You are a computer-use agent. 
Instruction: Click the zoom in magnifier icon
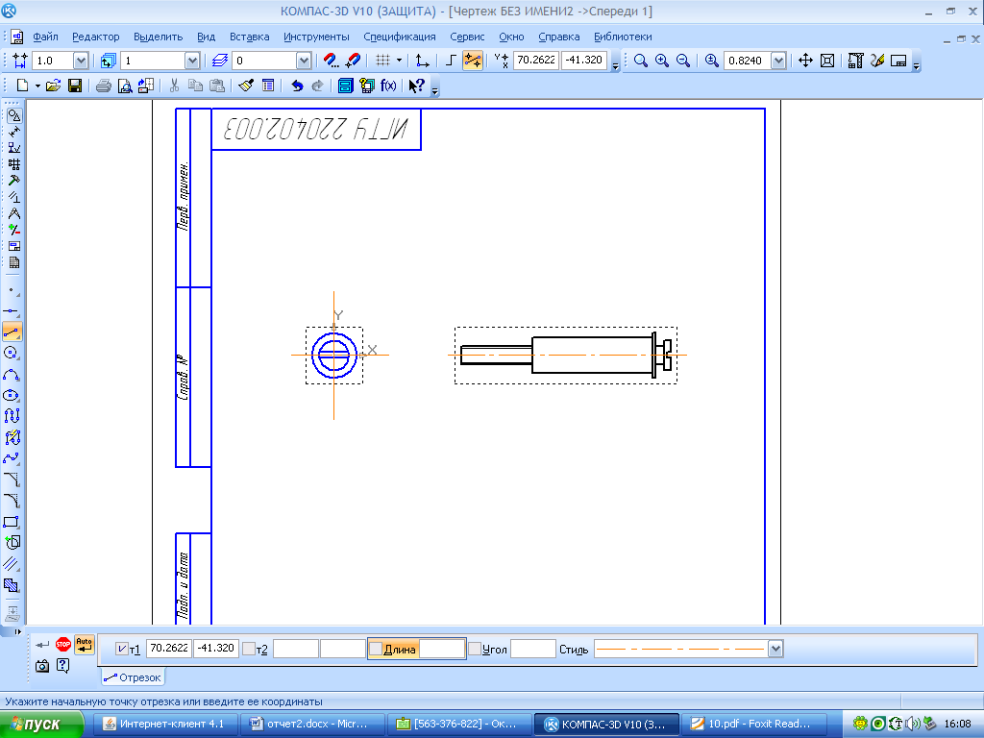(662, 61)
